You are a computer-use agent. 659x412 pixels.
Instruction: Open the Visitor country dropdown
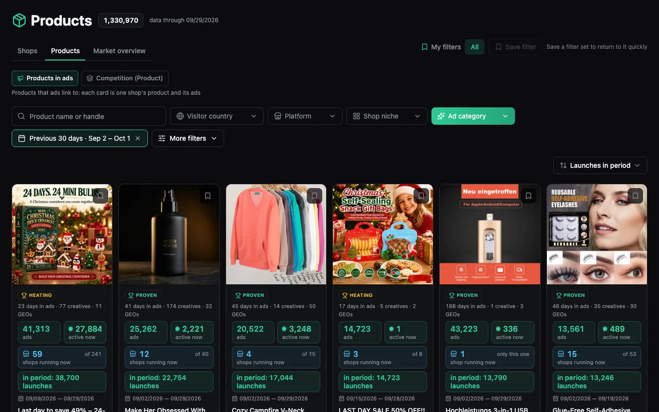(x=217, y=116)
